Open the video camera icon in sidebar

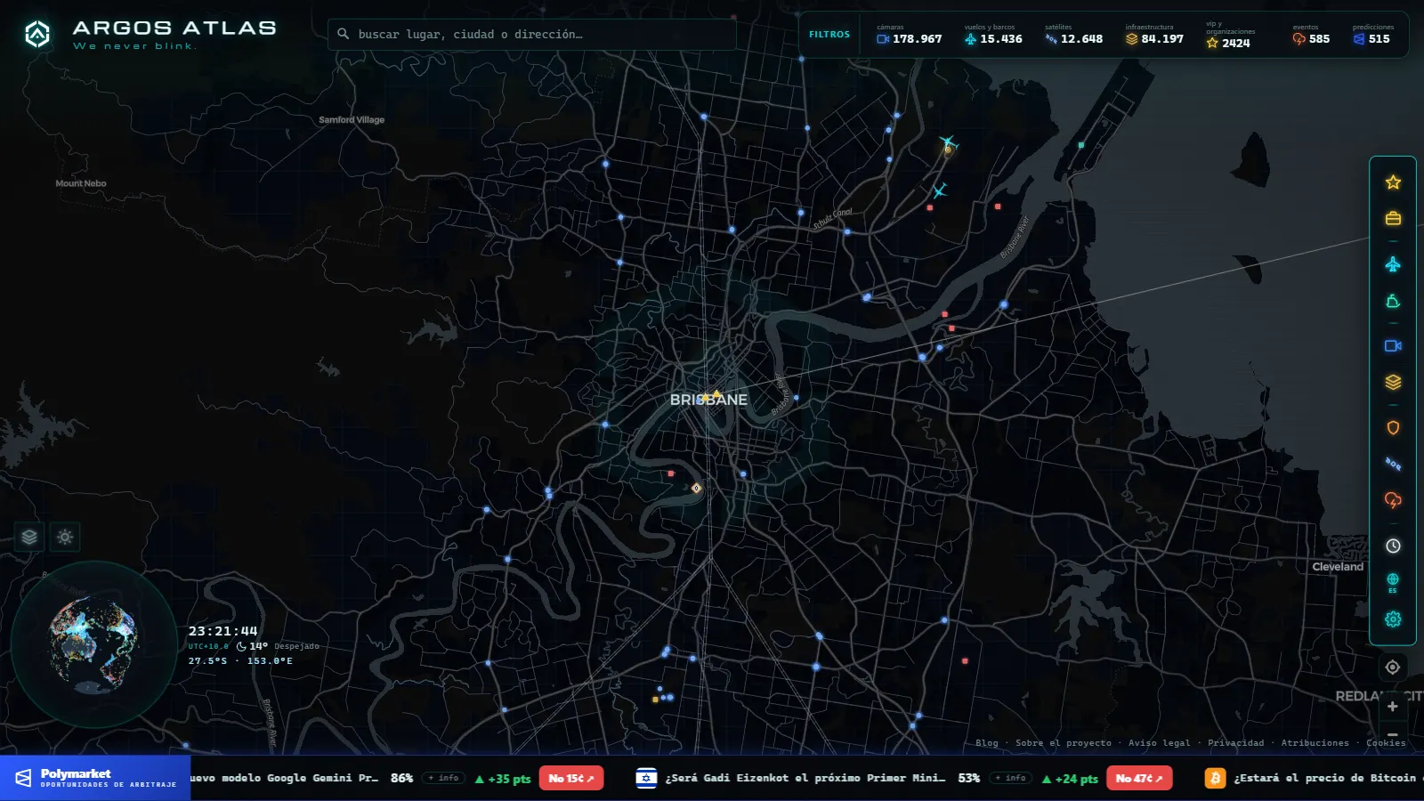coord(1393,345)
